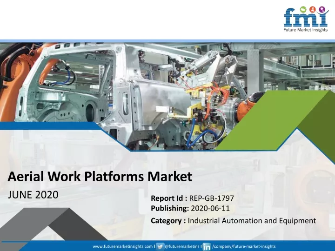The height and width of the screenshot is (251, 335).
Task: Click the LinkedIn icon in footer
Action: click(x=207, y=246)
